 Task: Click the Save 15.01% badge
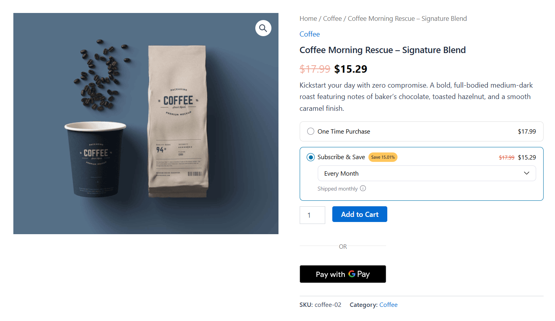[383, 157]
